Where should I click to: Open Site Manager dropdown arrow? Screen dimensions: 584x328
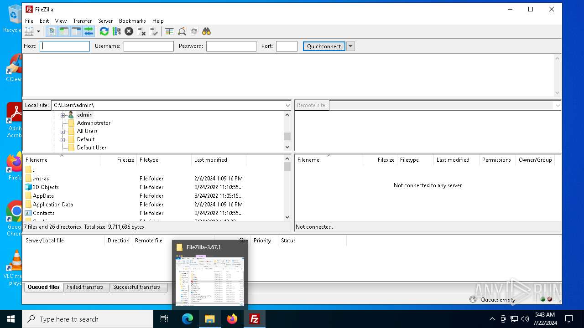(38, 31)
